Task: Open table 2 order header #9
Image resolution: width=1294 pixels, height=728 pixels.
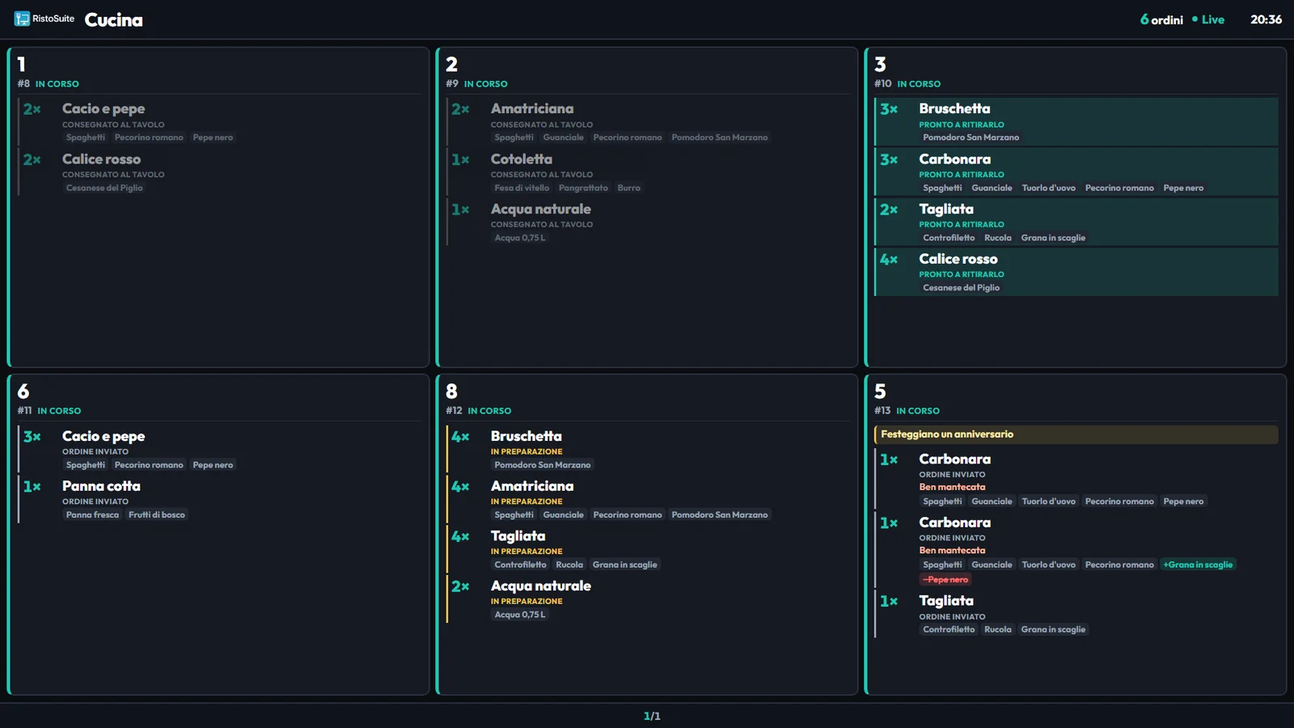Action: (x=649, y=71)
